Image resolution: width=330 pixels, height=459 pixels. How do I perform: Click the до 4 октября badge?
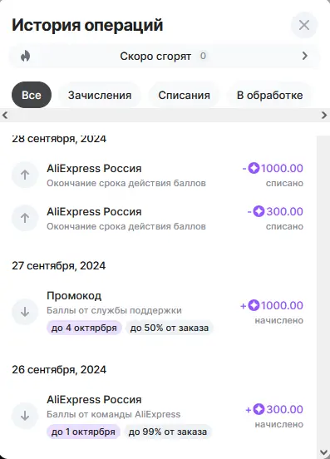[x=84, y=328]
